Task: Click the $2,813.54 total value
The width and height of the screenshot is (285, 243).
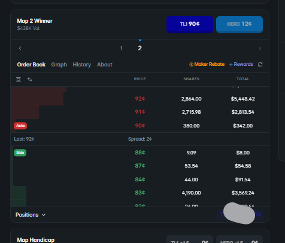Action: click(x=243, y=112)
